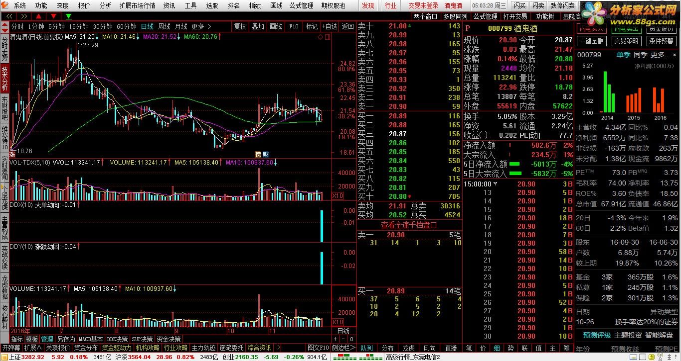The height and width of the screenshot is (361, 681).
Task: Toggle 开弹幕 at bottom-left
Action: pos(11,348)
